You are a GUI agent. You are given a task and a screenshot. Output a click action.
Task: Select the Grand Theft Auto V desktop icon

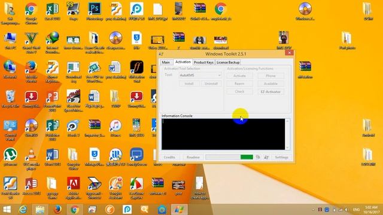pyautogui.click(x=31, y=42)
